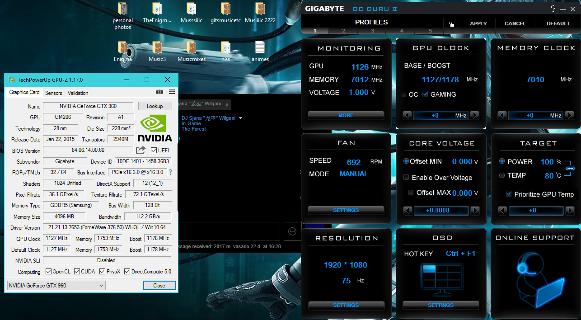The width and height of the screenshot is (581, 320).
Task: Select the POWER target radio button
Action: [x=502, y=161]
